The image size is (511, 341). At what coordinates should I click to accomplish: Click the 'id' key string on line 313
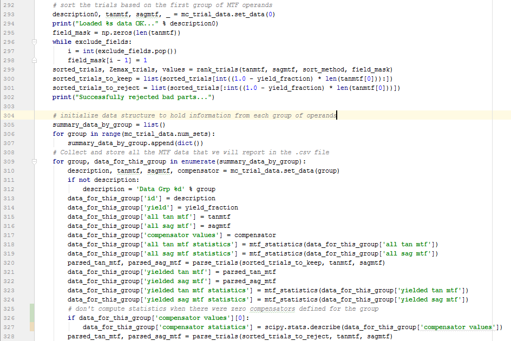153,198
